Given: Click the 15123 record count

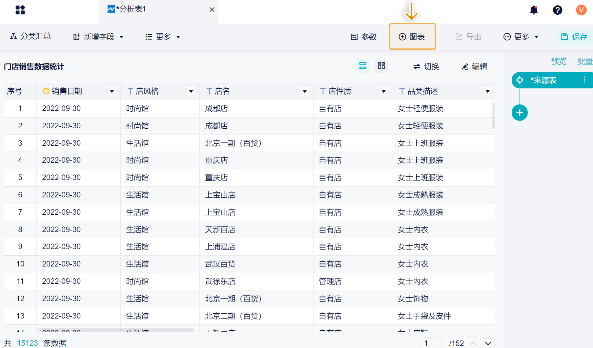Looking at the screenshot, I should (x=28, y=343).
